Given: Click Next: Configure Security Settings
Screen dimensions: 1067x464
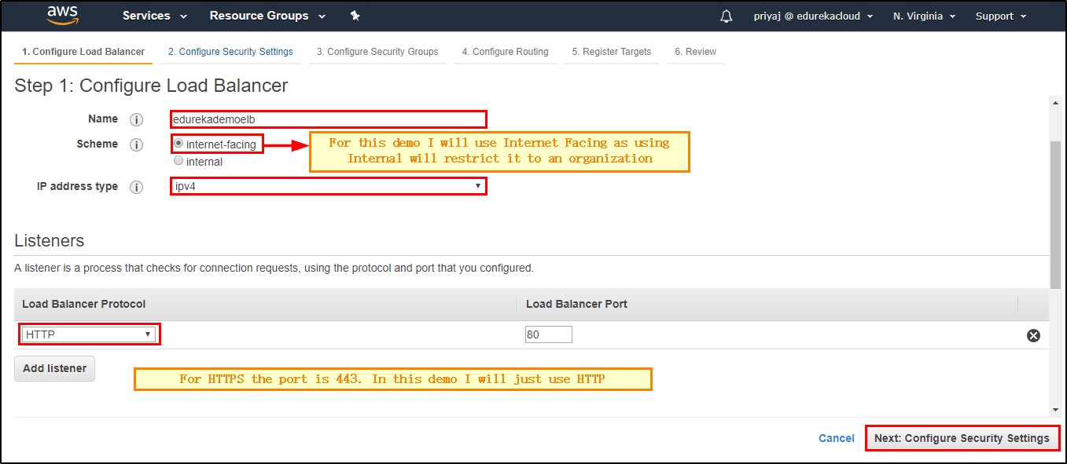Looking at the screenshot, I should coord(961,438).
